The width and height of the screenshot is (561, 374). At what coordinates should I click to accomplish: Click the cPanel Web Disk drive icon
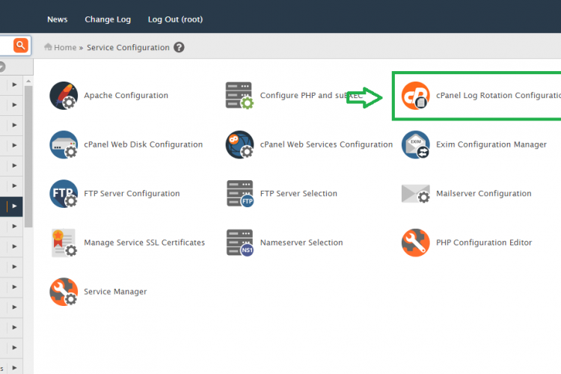(x=64, y=144)
